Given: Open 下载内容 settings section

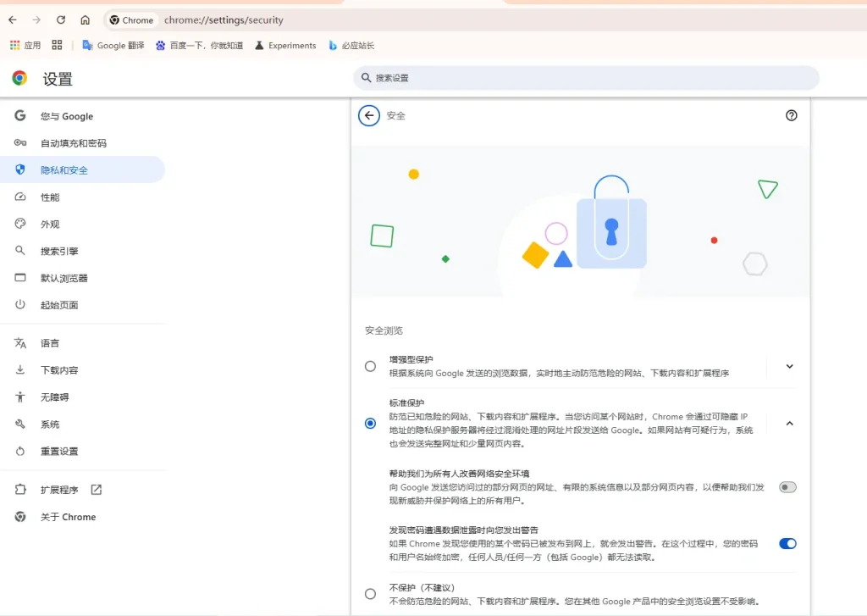Looking at the screenshot, I should point(83,369).
